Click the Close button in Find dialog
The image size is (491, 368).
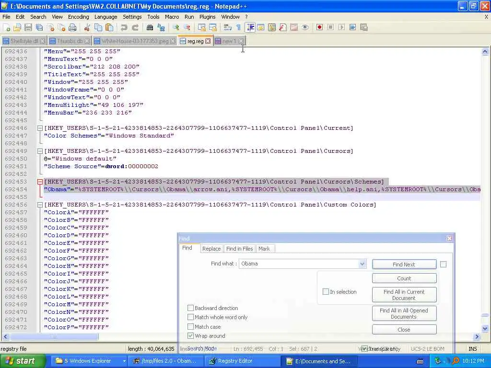click(x=404, y=330)
